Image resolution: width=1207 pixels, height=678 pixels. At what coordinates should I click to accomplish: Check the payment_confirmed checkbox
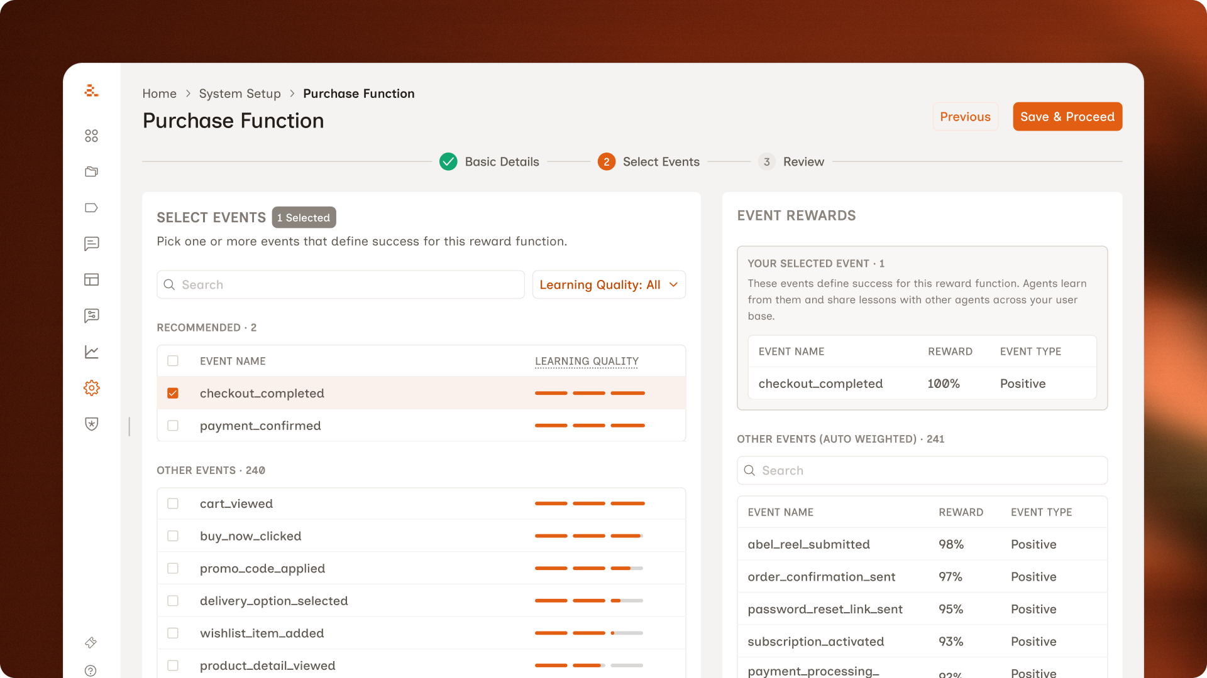(173, 426)
